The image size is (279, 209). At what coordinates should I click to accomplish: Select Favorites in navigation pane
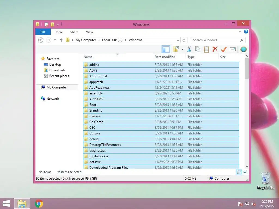[53, 59]
